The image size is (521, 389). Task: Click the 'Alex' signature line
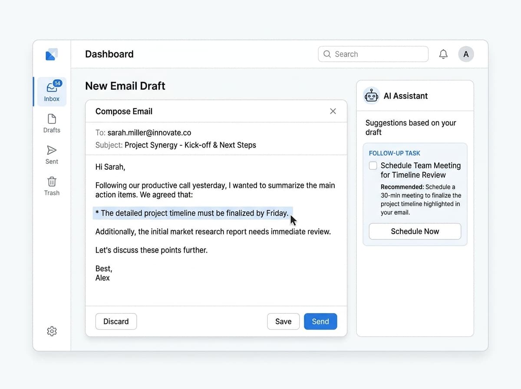point(102,278)
